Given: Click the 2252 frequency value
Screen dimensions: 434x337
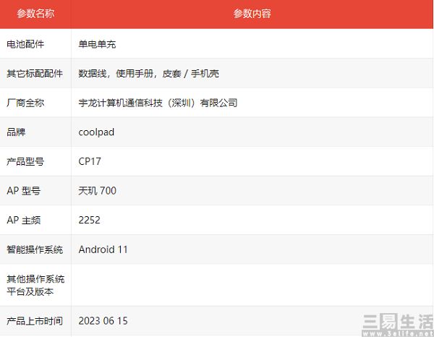Looking at the screenshot, I should [90, 220].
